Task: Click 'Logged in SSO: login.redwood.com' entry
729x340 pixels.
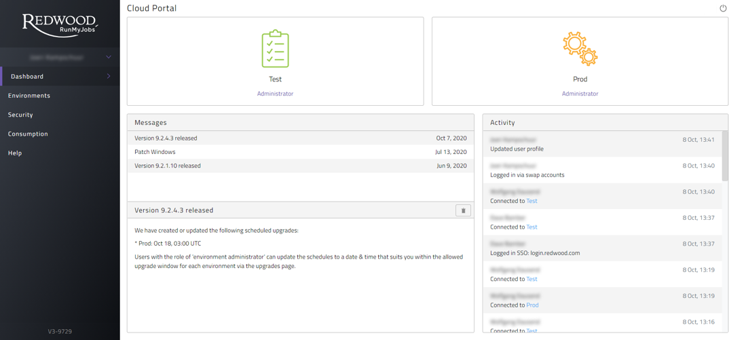Action: pyautogui.click(x=603, y=248)
